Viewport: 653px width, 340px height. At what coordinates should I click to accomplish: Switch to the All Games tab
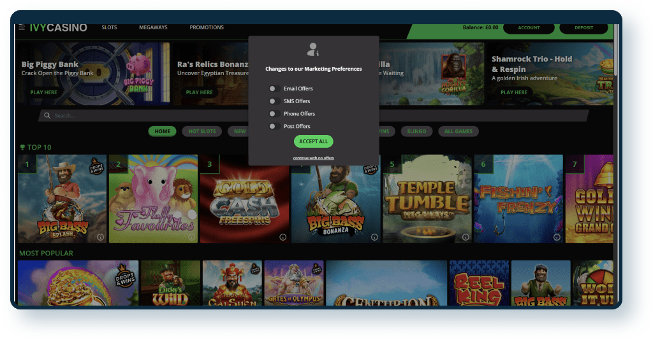point(458,132)
